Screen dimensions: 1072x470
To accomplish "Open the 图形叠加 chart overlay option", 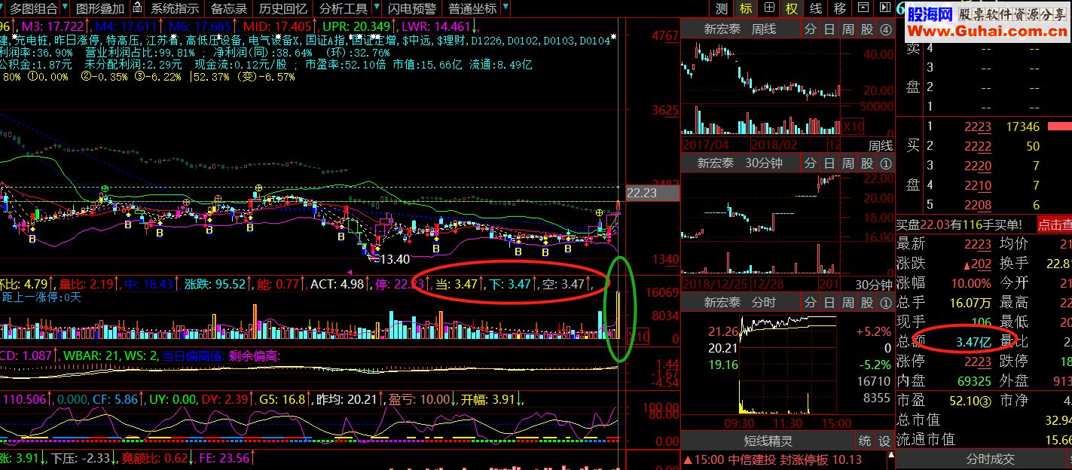I will tap(100, 8).
